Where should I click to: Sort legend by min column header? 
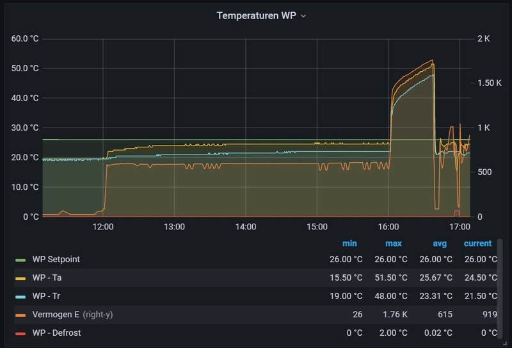tap(349, 244)
